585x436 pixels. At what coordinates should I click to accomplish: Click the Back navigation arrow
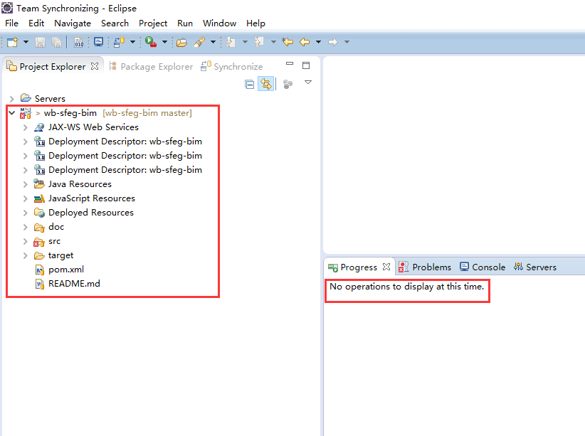pos(305,42)
